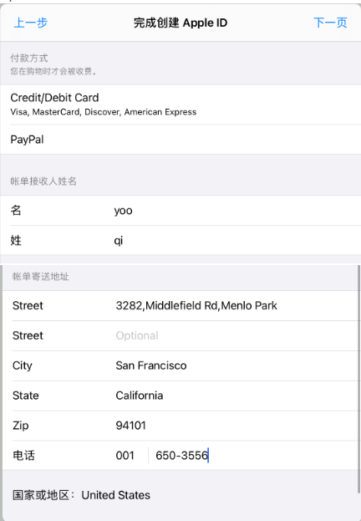This screenshot has height=521, width=361.
Task: Click the phone area code 001
Action: coord(125,455)
